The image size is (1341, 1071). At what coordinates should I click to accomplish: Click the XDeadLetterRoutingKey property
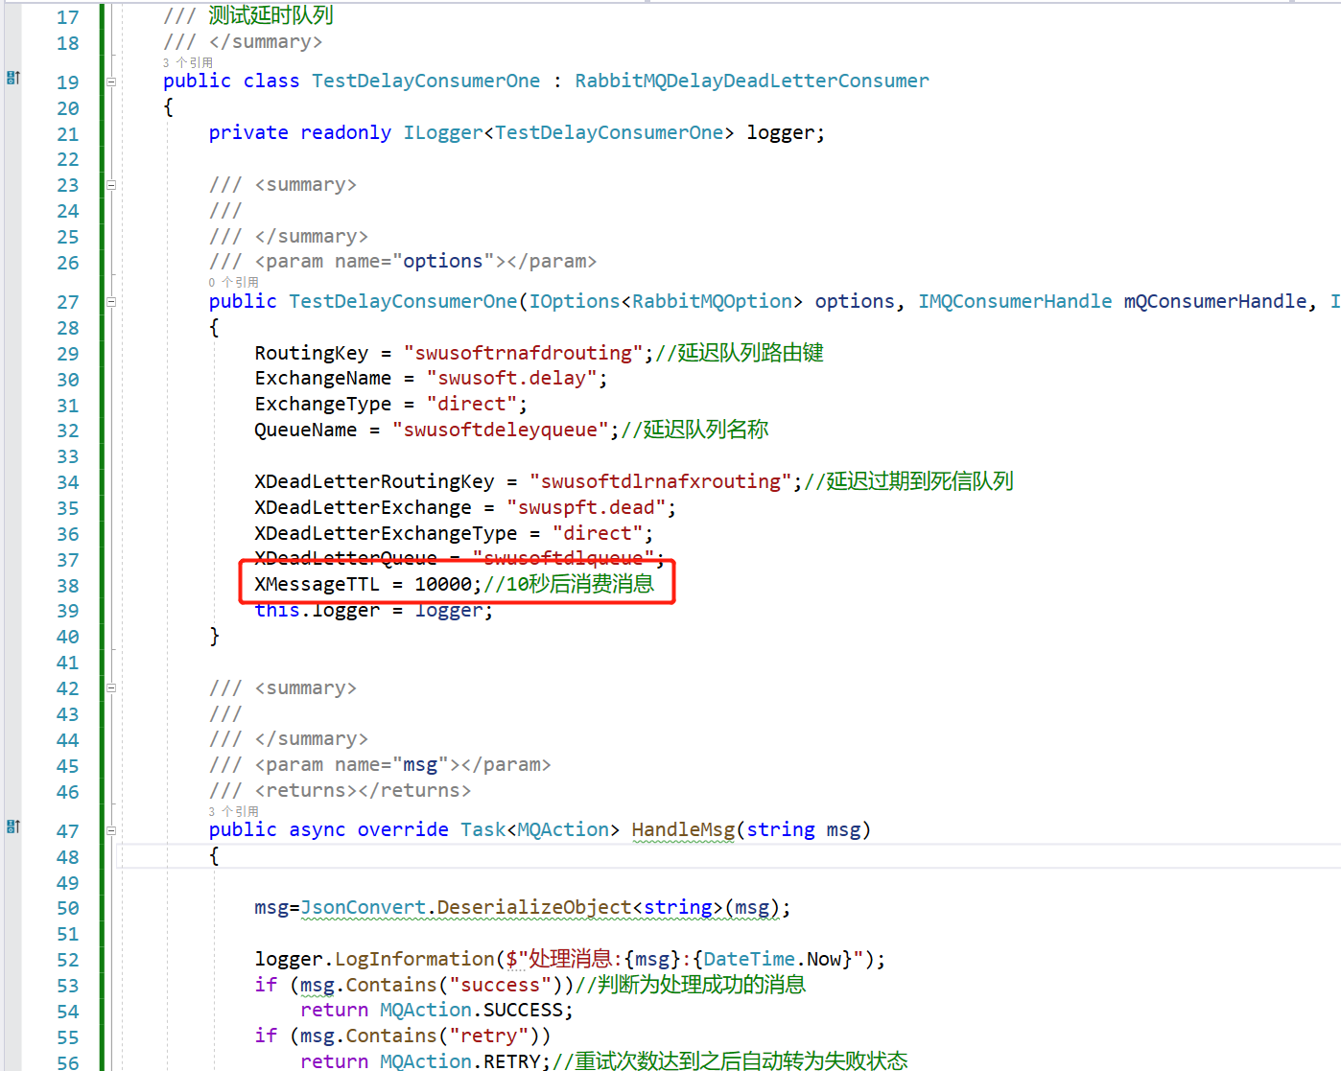374,481
